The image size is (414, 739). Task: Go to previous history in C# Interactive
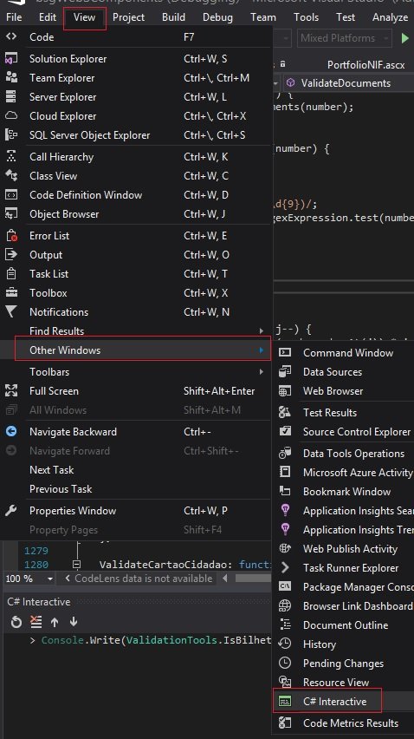pos(55,622)
